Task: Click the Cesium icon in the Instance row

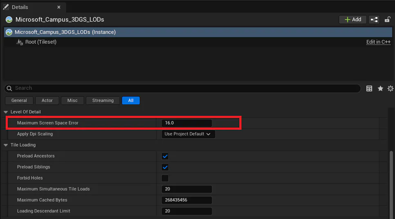Action: 9,32
